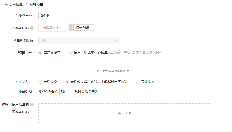Click the 子成本中心 label text
Screen dimensions: 232x132
(20, 112)
